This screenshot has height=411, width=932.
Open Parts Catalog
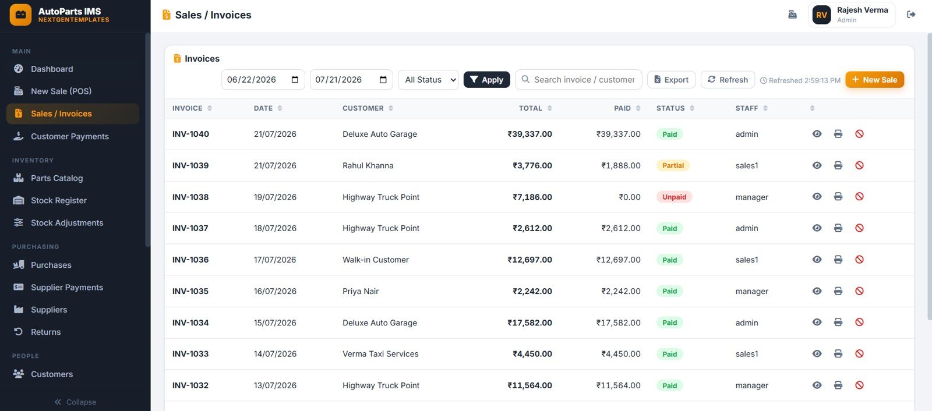pyautogui.click(x=73, y=178)
